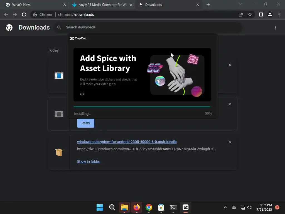The height and width of the screenshot is (214, 285).
Task: Reload the downloads page
Action: point(24,14)
